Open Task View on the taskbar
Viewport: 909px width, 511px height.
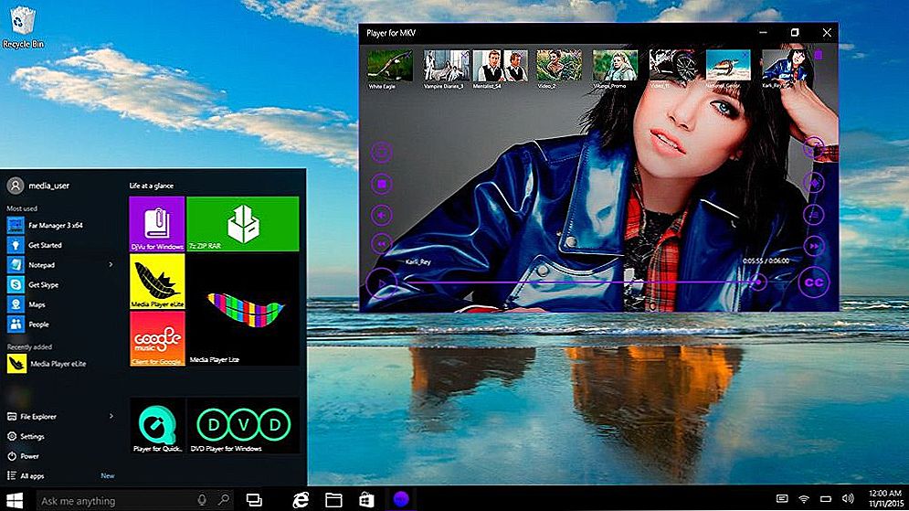point(254,500)
